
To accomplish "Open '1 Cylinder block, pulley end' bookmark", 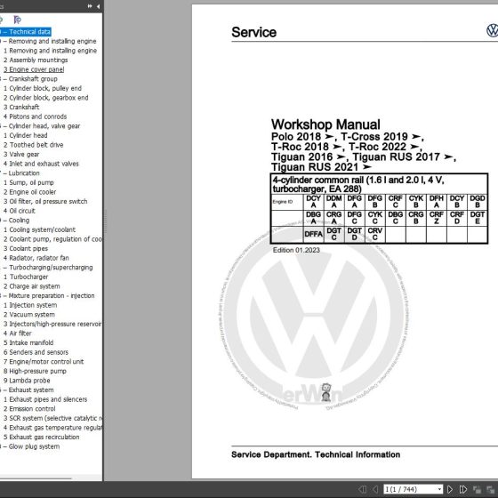I will point(43,88).
